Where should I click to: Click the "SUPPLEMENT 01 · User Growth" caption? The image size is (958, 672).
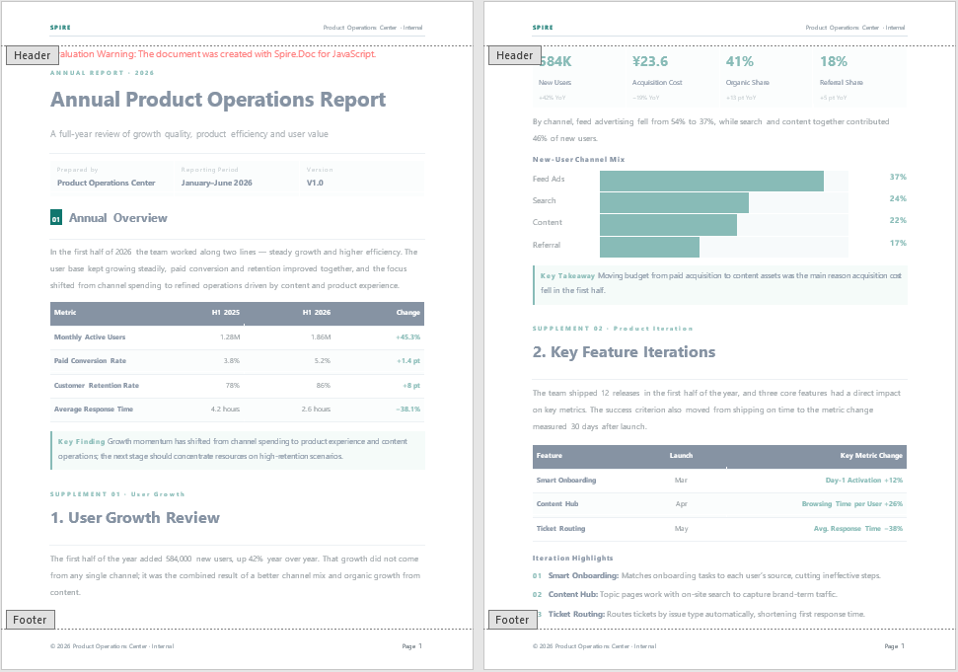point(117,494)
